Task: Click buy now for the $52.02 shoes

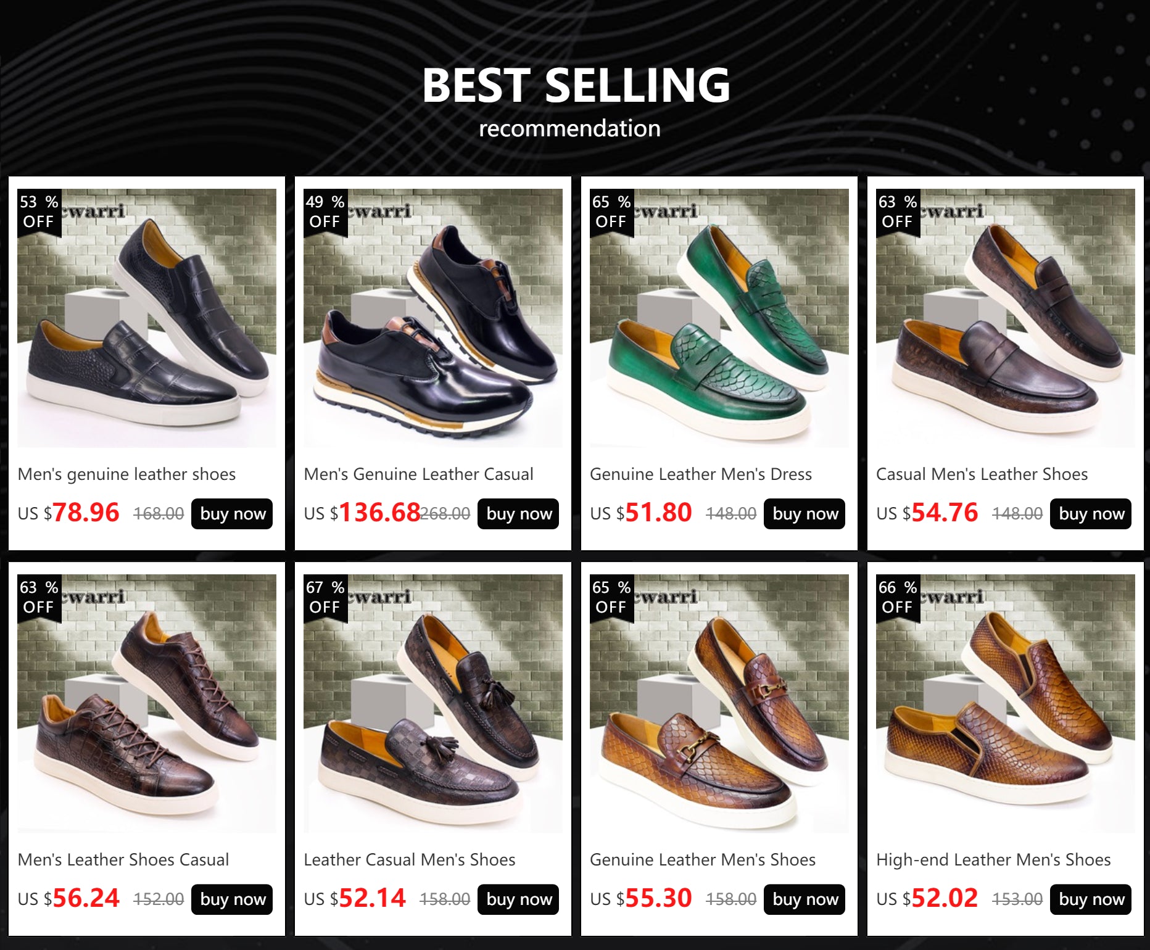Action: point(1091,899)
